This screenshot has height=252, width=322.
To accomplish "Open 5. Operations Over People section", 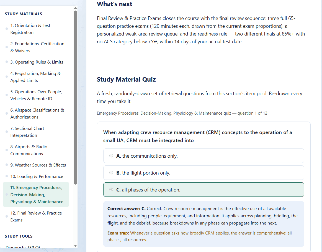I will coord(36,95).
